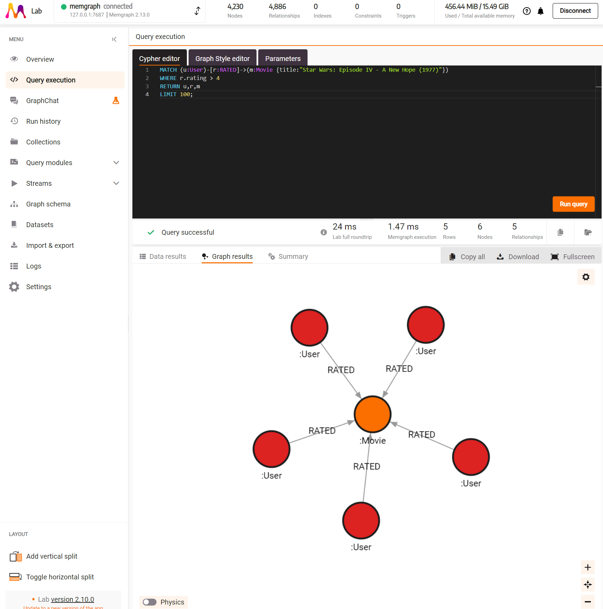Screen dimensions: 603x609
Task: Open the notifications bell
Action: [541, 11]
